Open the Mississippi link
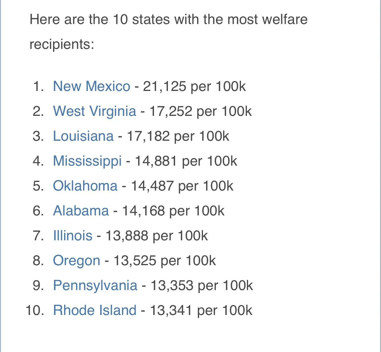The height and width of the screenshot is (352, 381). [87, 161]
